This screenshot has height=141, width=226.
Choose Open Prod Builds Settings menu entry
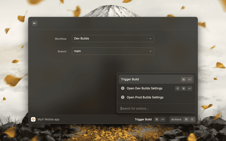point(145,97)
